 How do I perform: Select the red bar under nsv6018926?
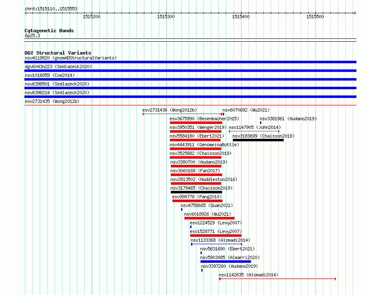pyautogui.click(x=209, y=218)
